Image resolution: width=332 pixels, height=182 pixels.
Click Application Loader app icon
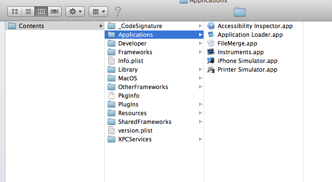click(211, 34)
